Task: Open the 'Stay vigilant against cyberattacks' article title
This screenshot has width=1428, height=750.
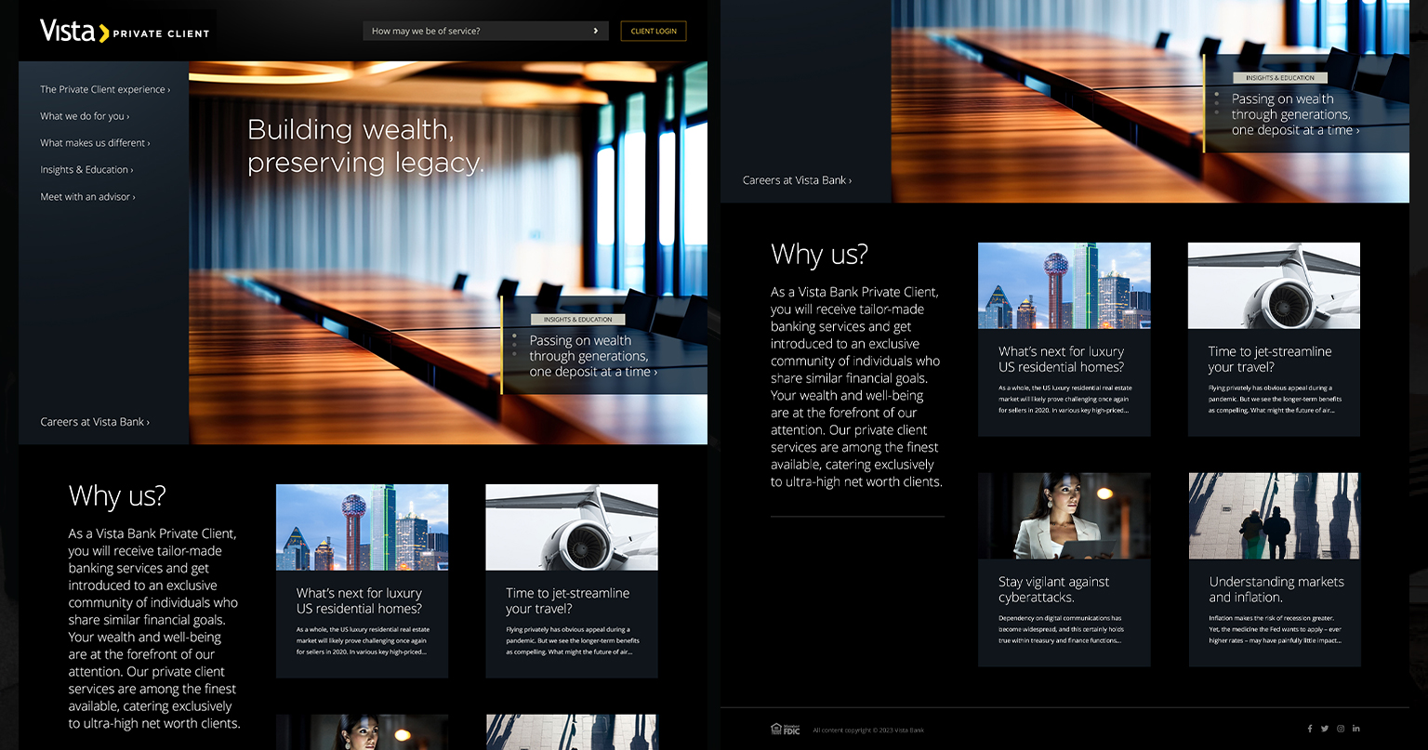Action: pyautogui.click(x=1053, y=589)
